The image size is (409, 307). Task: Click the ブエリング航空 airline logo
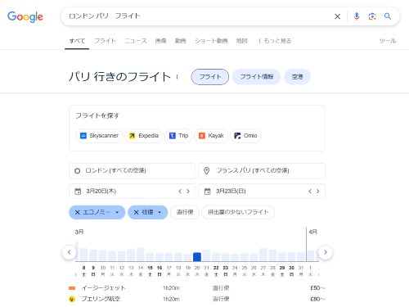72,300
